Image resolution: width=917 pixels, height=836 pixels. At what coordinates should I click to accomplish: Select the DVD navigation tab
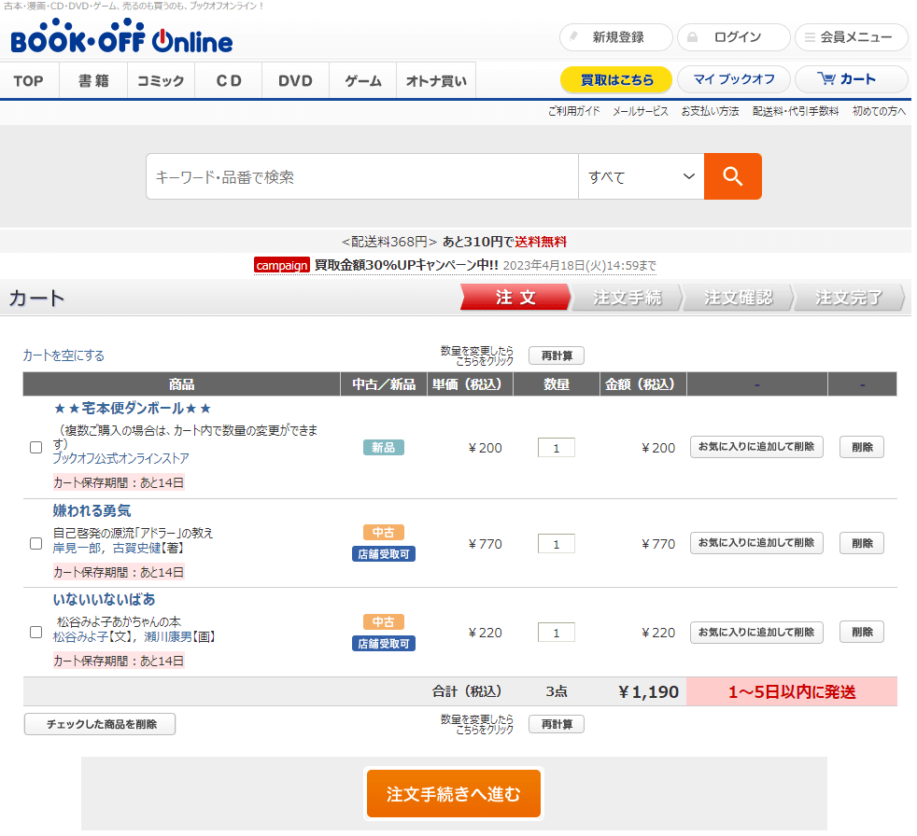pos(295,80)
